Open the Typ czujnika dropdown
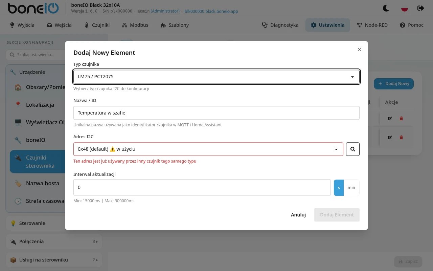This screenshot has width=433, height=271. tap(216, 77)
